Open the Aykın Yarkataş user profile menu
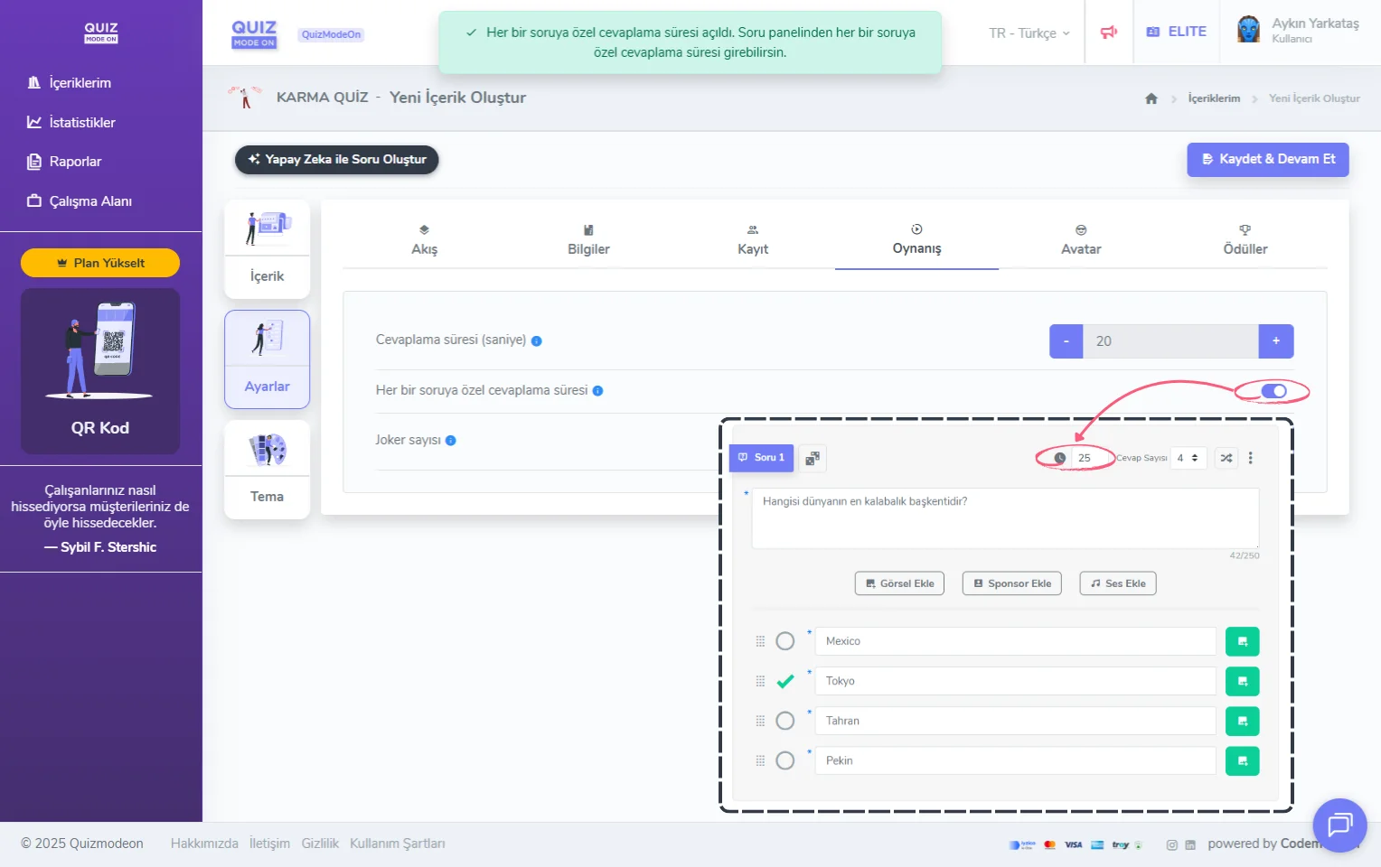 (x=1300, y=31)
